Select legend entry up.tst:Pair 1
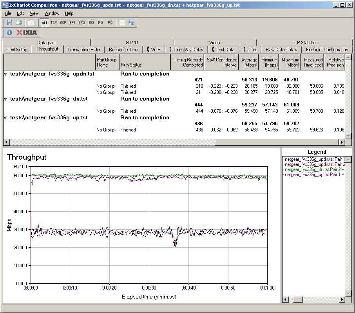The height and width of the screenshot is (313, 355). coord(315,174)
